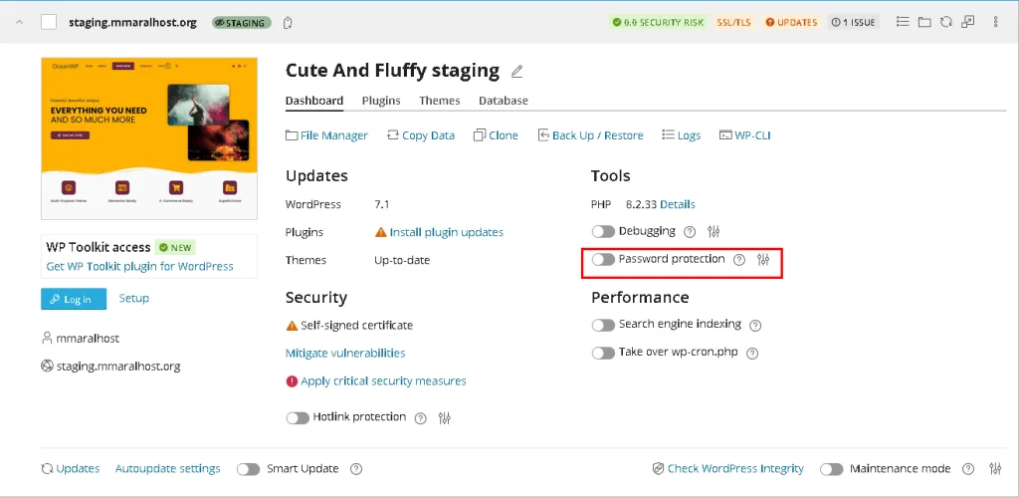1019x498 pixels.
Task: Open Back Up / Restore
Action: click(591, 135)
